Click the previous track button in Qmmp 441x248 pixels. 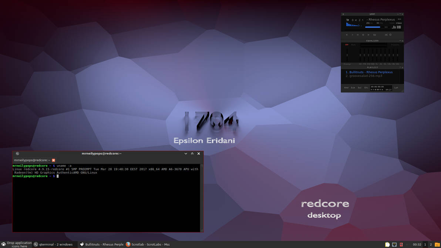pos(347,35)
